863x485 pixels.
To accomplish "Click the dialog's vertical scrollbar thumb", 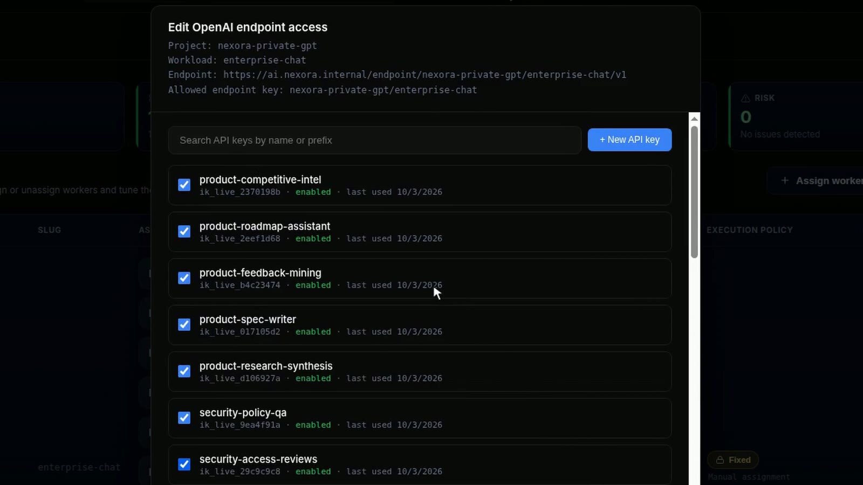I will pyautogui.click(x=694, y=192).
